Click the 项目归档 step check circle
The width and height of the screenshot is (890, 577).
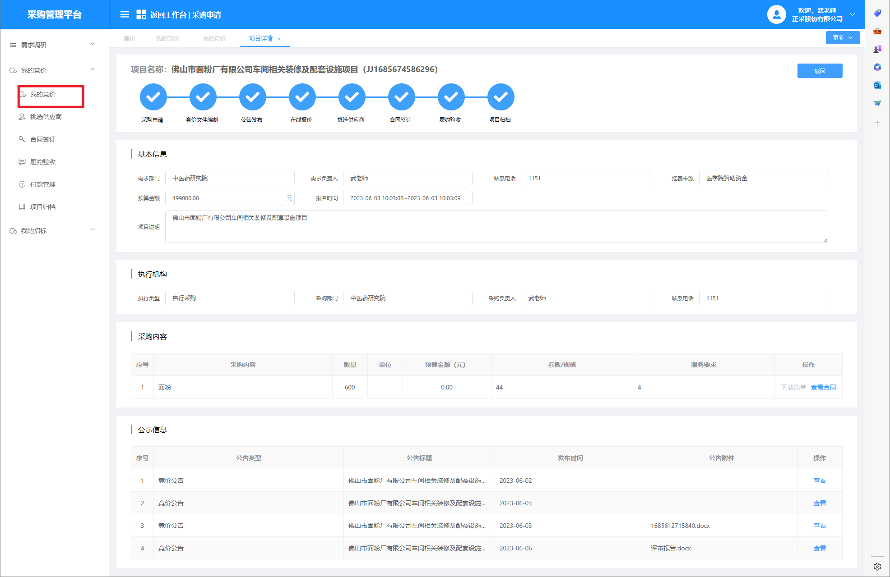501,97
